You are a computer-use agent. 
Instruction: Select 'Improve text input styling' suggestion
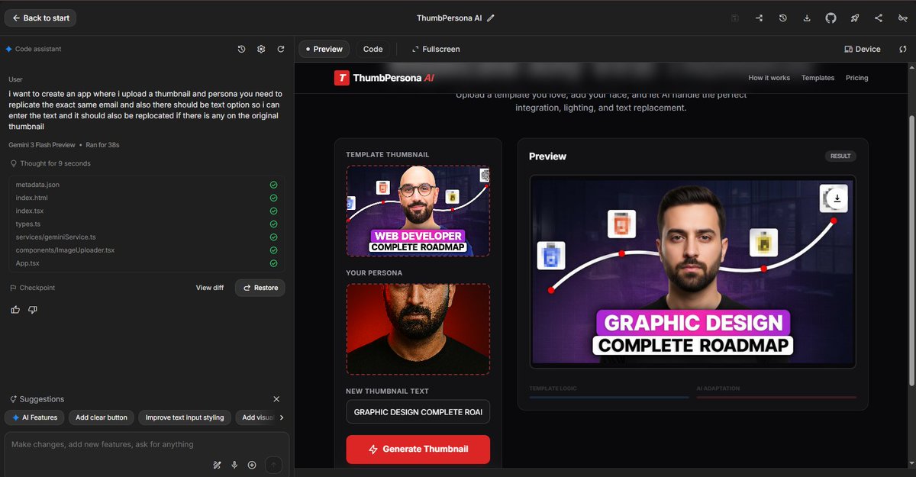click(185, 417)
